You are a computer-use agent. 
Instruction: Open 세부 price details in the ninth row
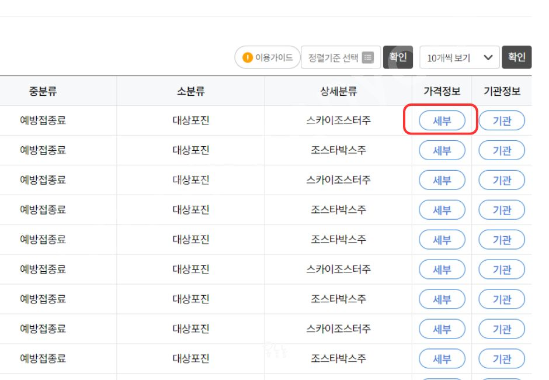pyautogui.click(x=442, y=359)
